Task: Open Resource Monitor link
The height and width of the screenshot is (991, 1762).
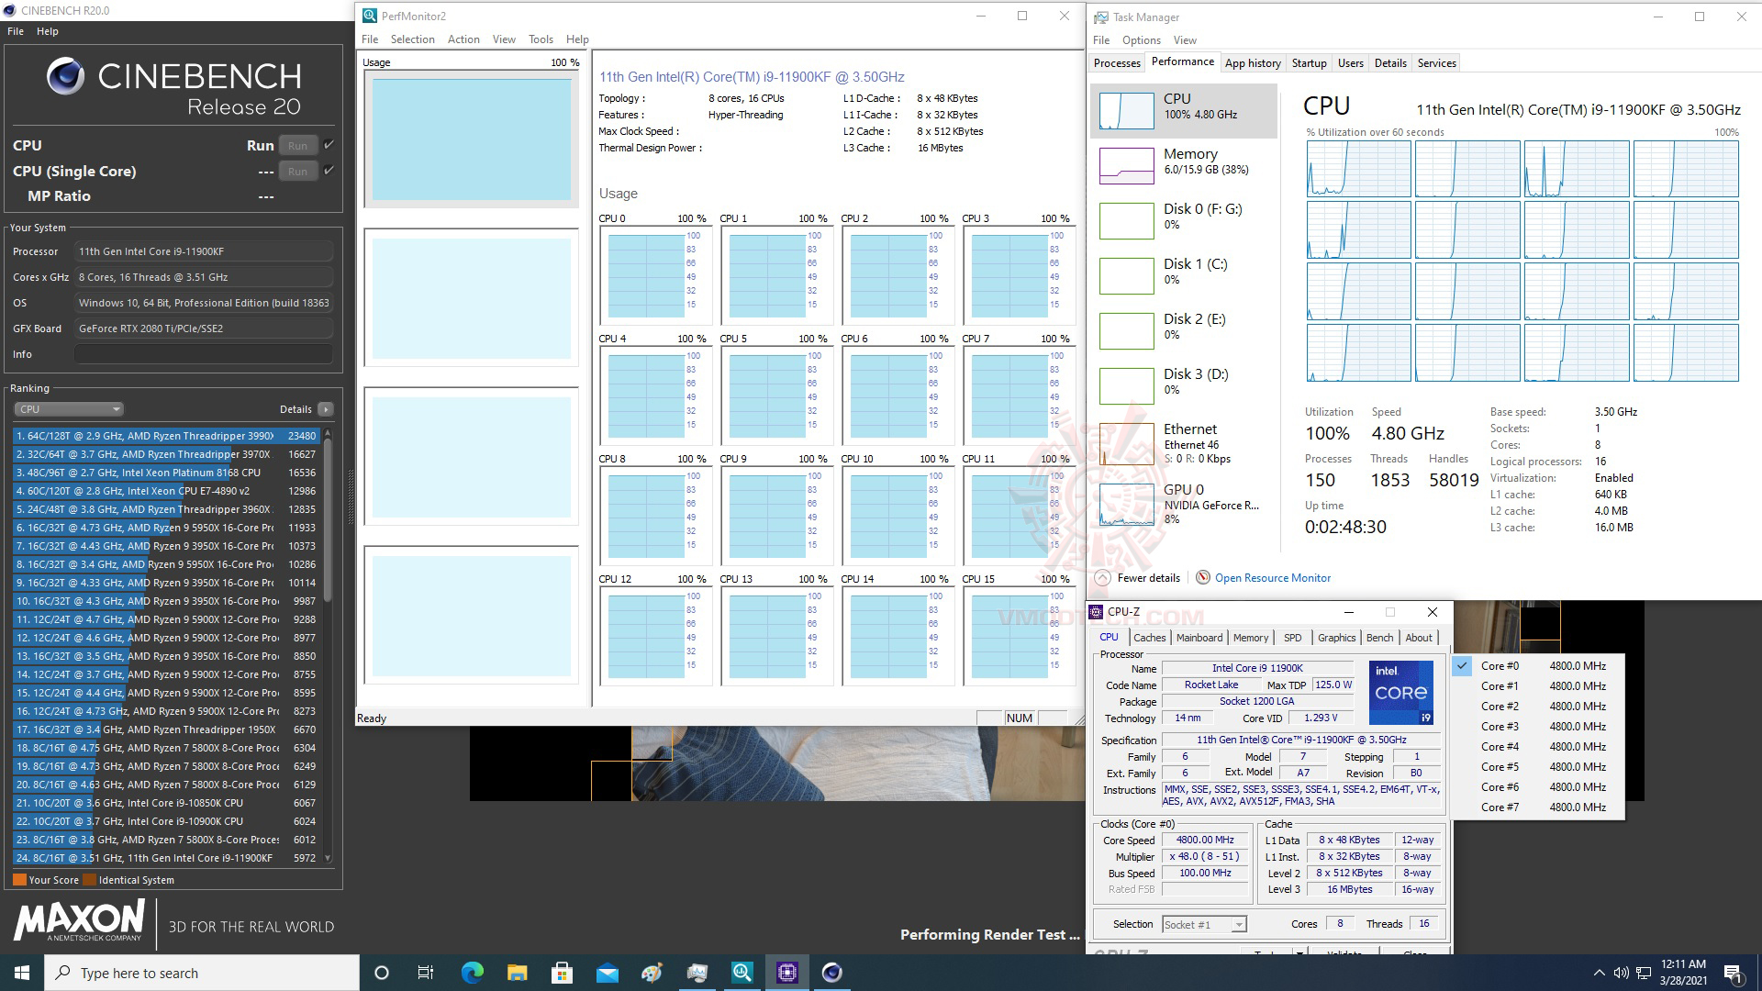Action: click(1272, 578)
